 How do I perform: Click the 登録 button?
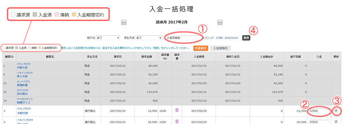pyautogui.click(x=246, y=38)
